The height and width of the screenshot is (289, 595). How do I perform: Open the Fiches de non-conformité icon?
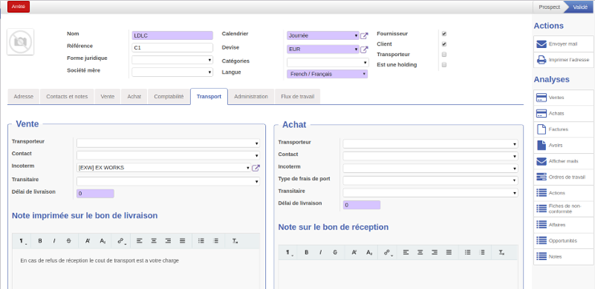[541, 208]
